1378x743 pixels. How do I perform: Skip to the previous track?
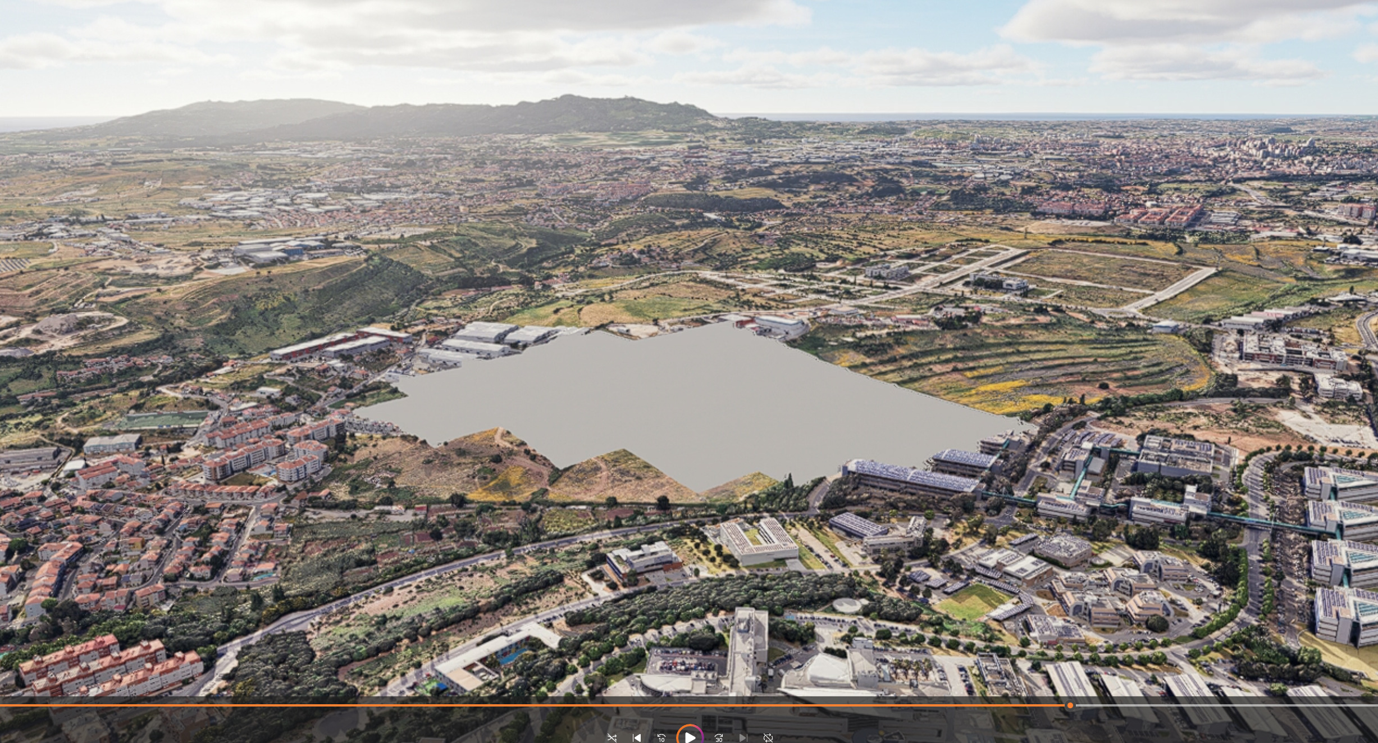click(x=637, y=737)
